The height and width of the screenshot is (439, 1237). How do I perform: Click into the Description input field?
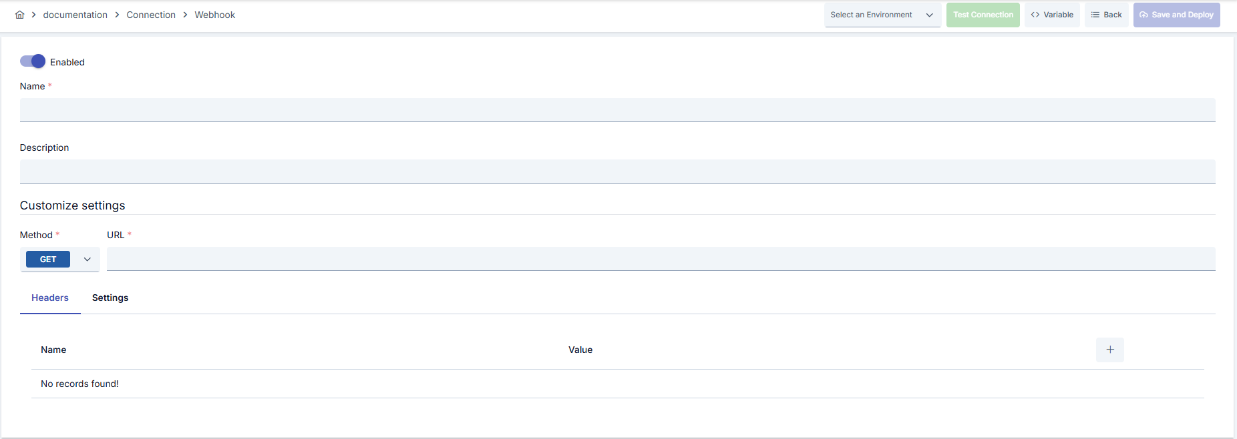pyautogui.click(x=617, y=171)
